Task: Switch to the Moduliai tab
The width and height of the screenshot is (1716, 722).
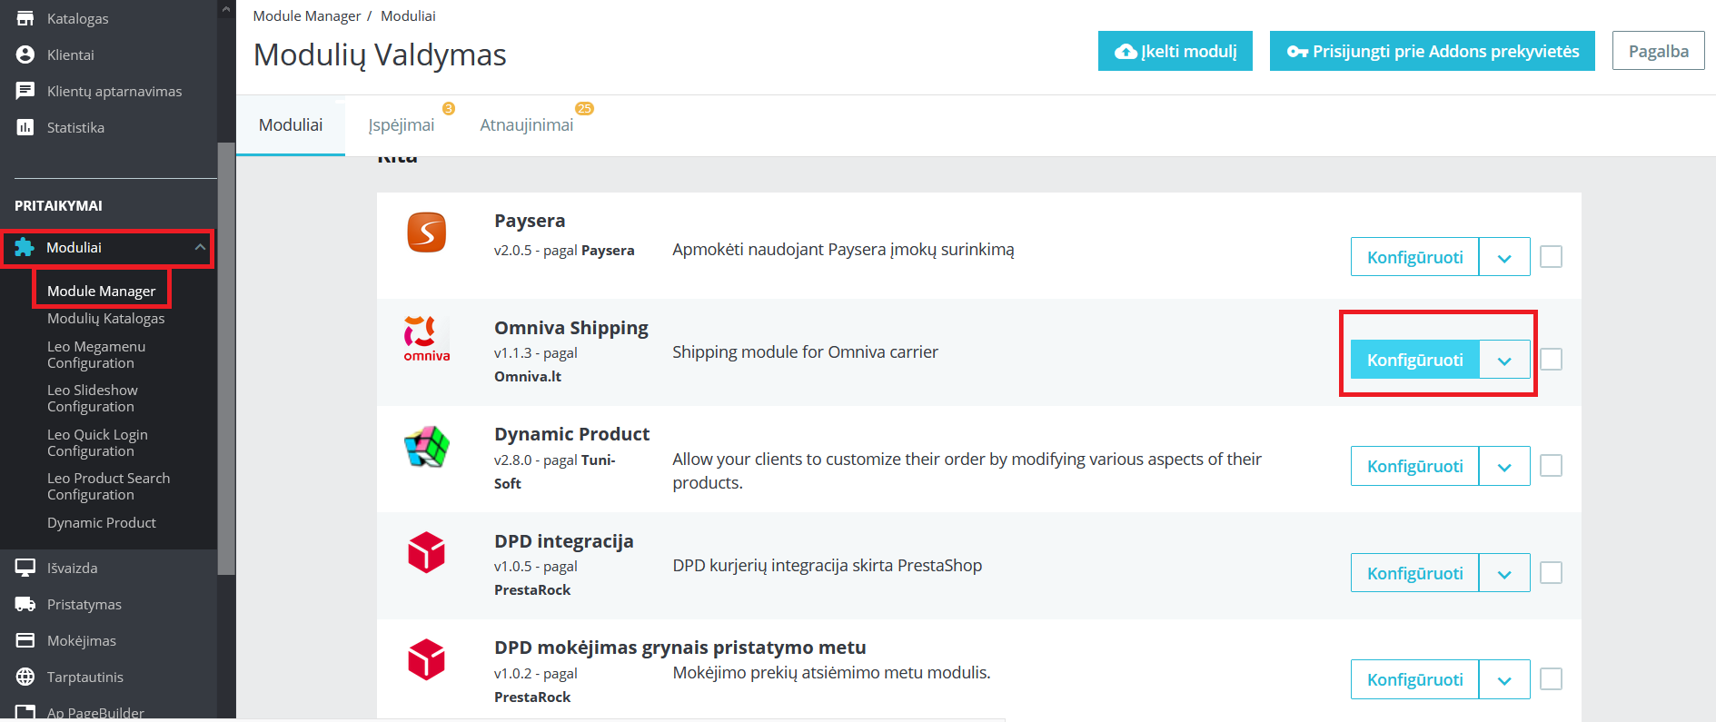Action: pyautogui.click(x=291, y=125)
